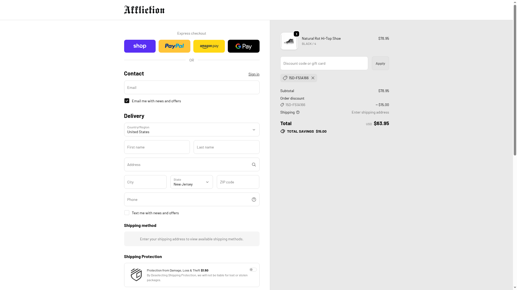
Task: Click the Affliction logo in the header
Action: pos(144,10)
